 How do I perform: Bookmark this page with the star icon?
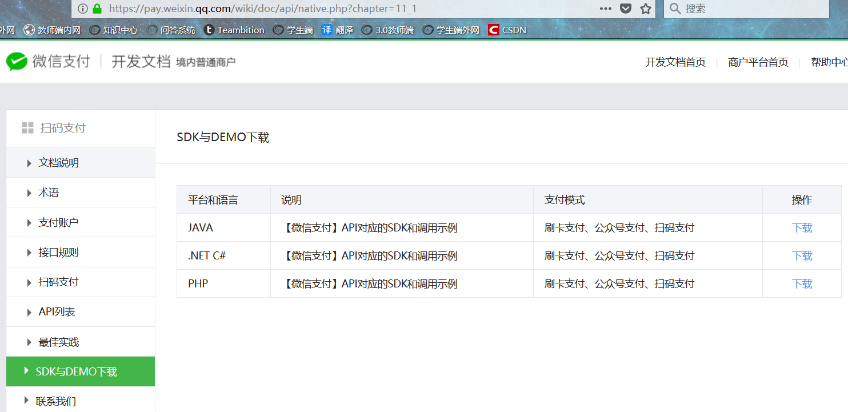point(646,9)
